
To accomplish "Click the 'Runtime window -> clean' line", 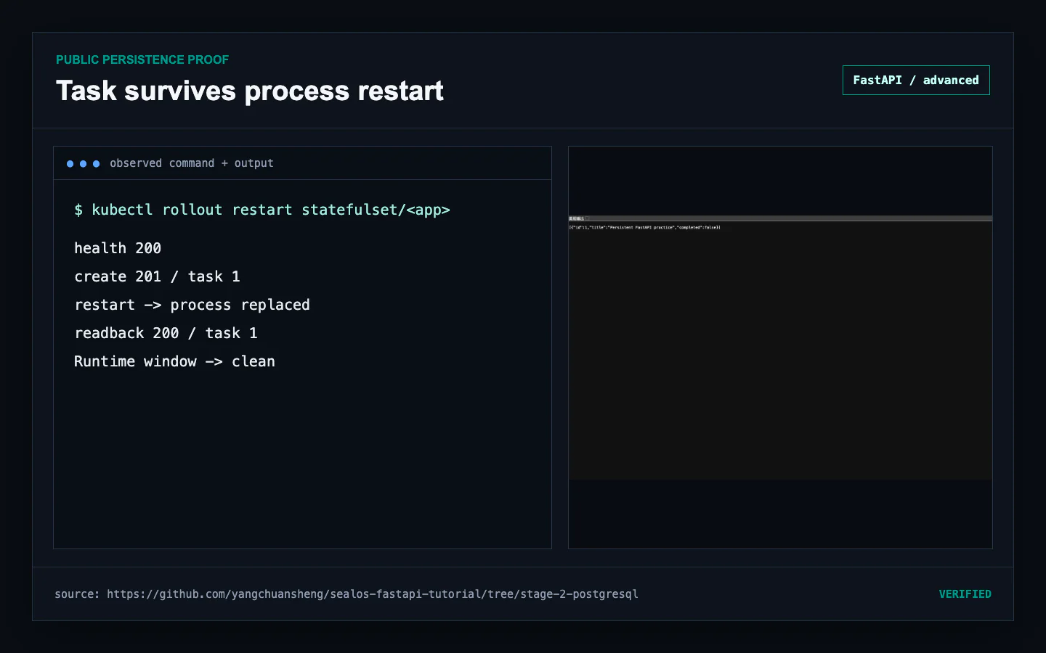I will (x=174, y=361).
